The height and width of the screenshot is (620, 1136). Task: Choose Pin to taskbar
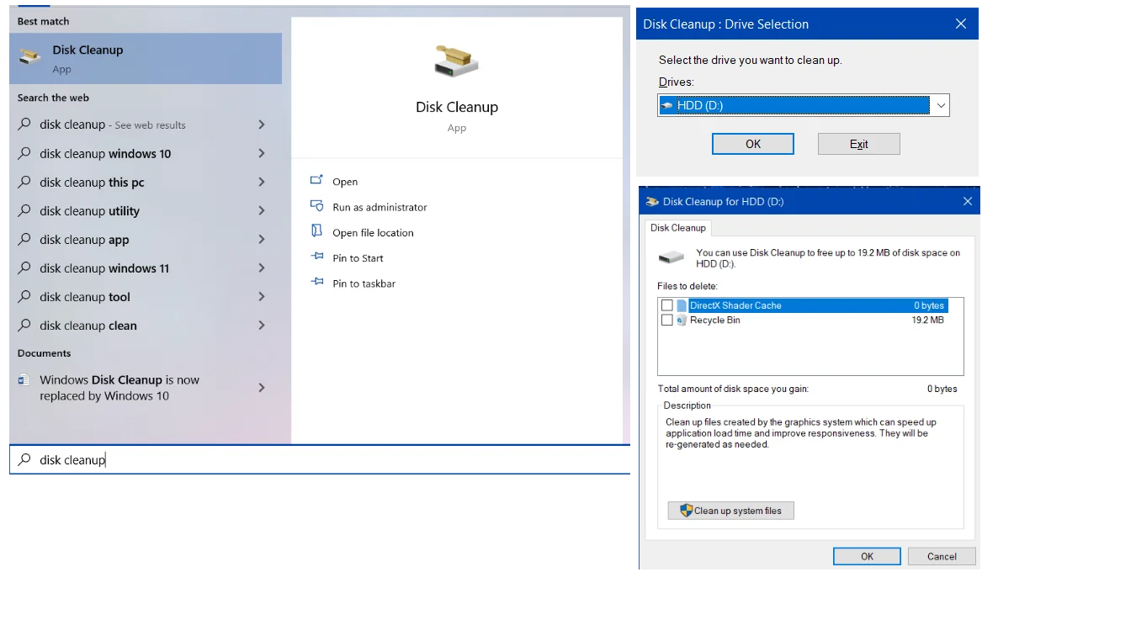pyautogui.click(x=364, y=284)
